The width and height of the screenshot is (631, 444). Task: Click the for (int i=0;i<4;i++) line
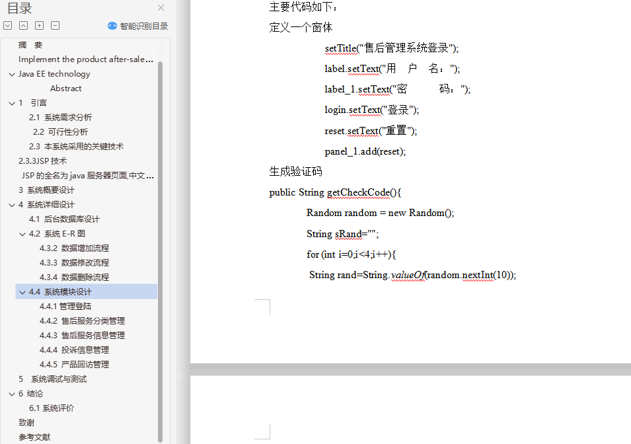[x=352, y=254]
